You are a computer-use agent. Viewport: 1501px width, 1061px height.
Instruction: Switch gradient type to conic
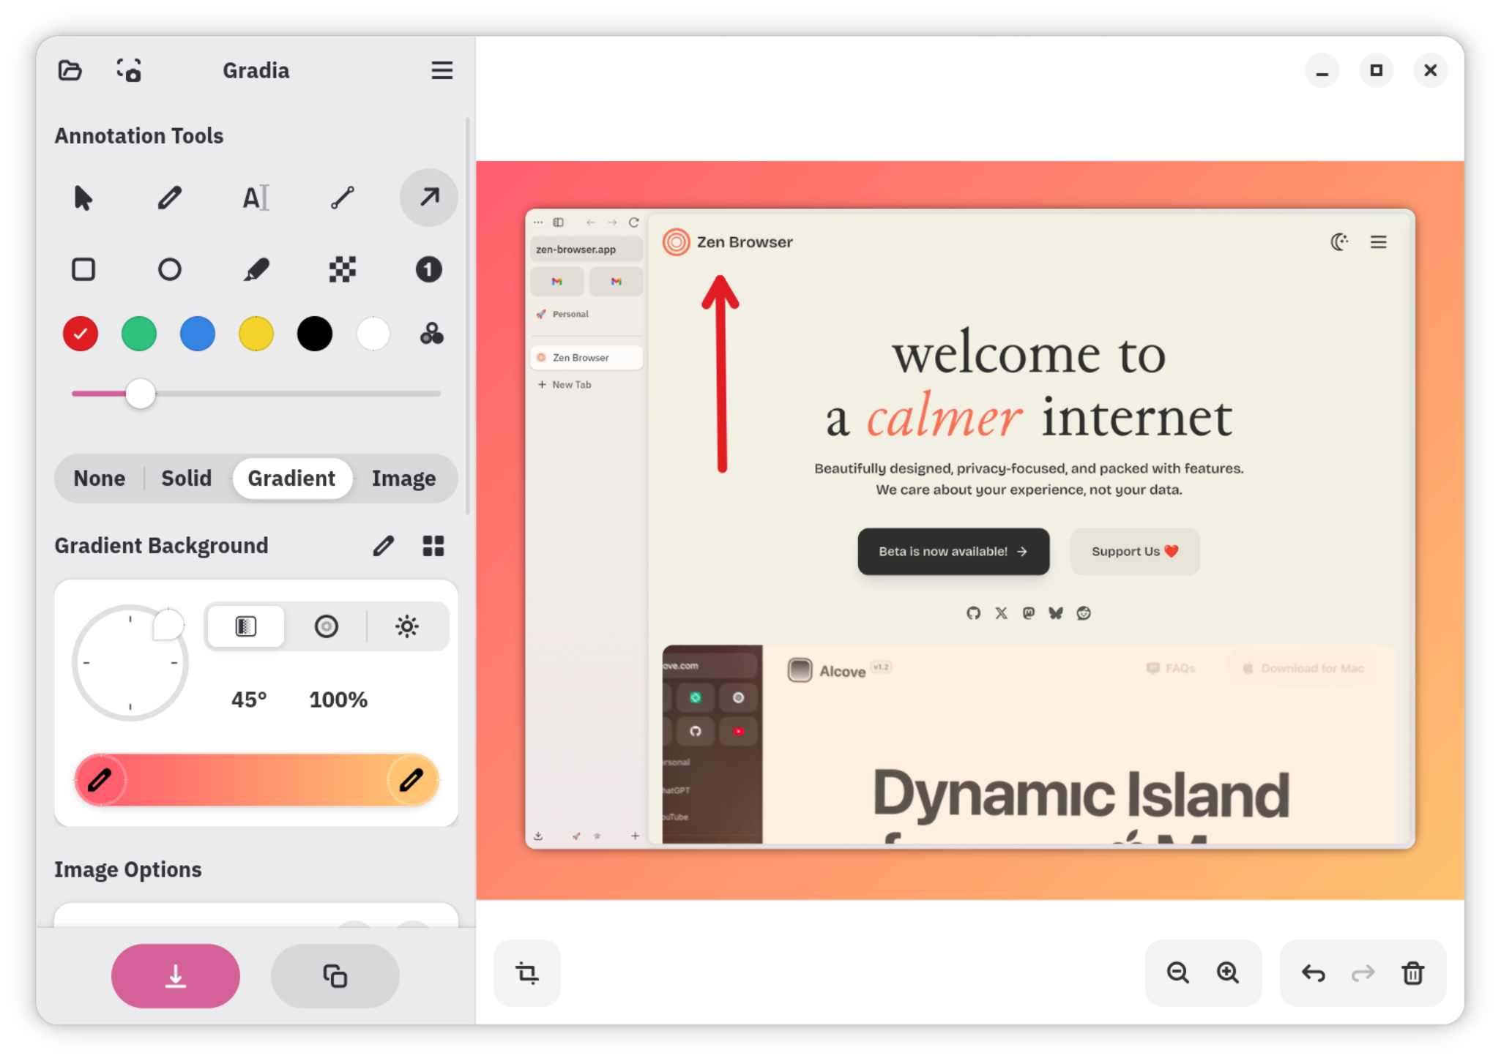pos(407,626)
